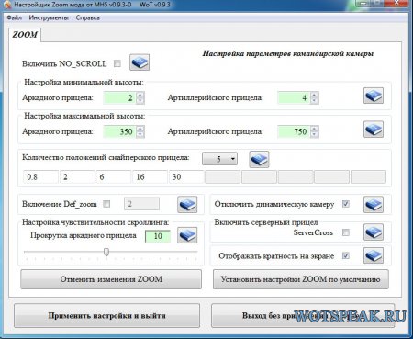Image resolution: width=413 pixels, height=339 pixels.
Task: Open the Инструменты menu
Action: (49, 17)
